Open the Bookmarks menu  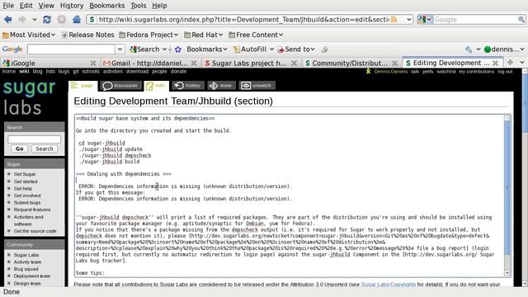tap(106, 6)
